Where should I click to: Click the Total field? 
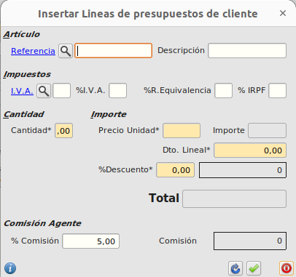coord(234,199)
